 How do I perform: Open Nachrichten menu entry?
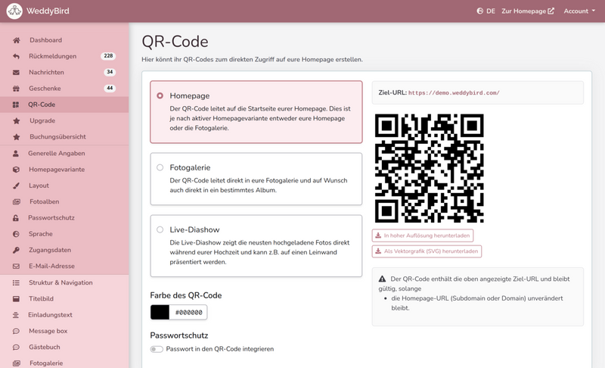point(64,73)
